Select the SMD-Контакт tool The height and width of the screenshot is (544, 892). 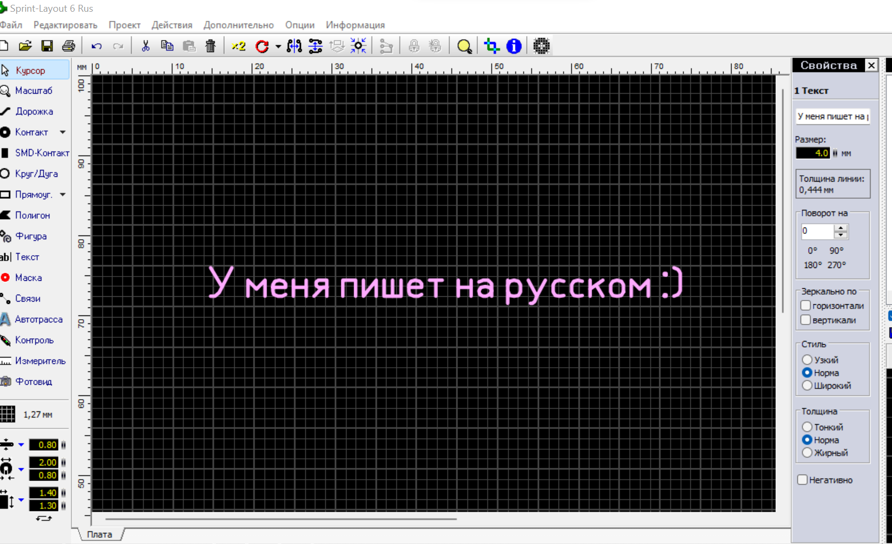coord(35,153)
